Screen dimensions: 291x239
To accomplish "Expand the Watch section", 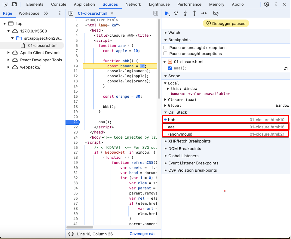I will tap(166, 33).
